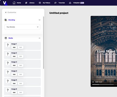Click the Media section icon
The width and height of the screenshot is (117, 97).
[x=6, y=38]
